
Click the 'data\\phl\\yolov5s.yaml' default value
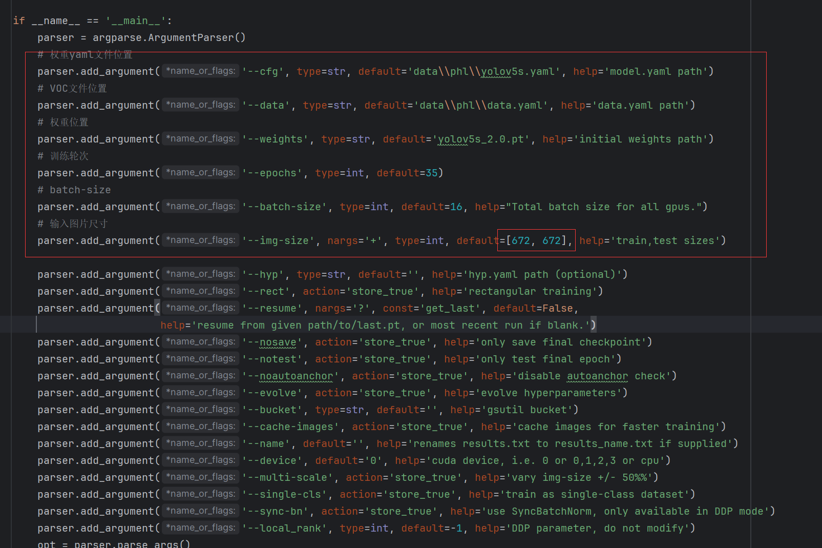pyautogui.click(x=484, y=71)
